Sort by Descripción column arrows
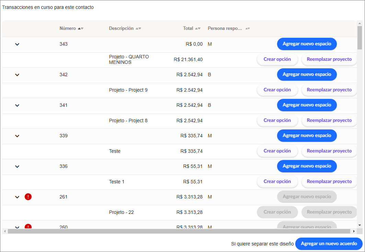 tap(138, 28)
